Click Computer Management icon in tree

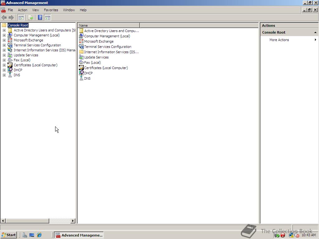10,35
